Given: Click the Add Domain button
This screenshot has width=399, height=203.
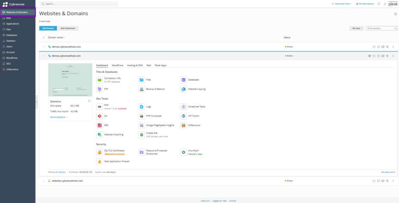Looking at the screenshot, I should (48, 28).
